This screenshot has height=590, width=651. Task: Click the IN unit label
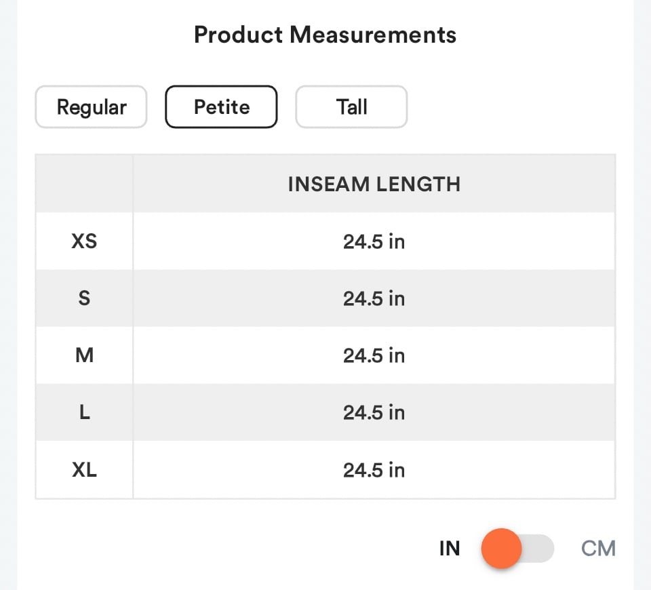450,548
